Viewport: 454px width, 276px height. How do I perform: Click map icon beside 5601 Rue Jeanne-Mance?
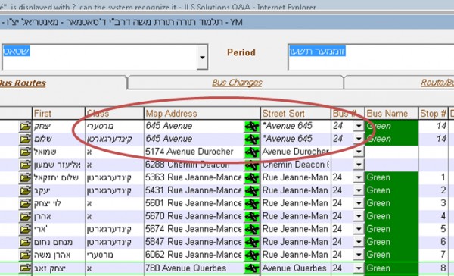[x=252, y=203]
